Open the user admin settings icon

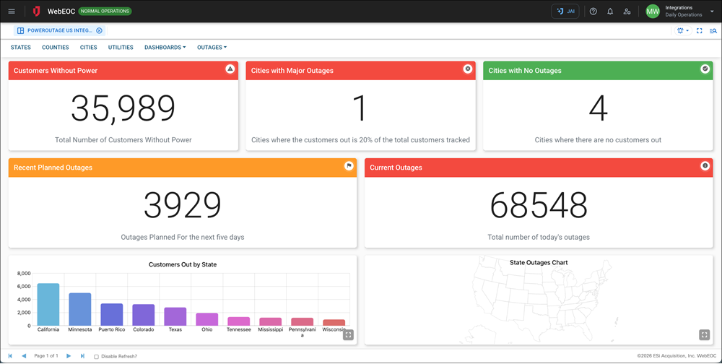tap(627, 12)
